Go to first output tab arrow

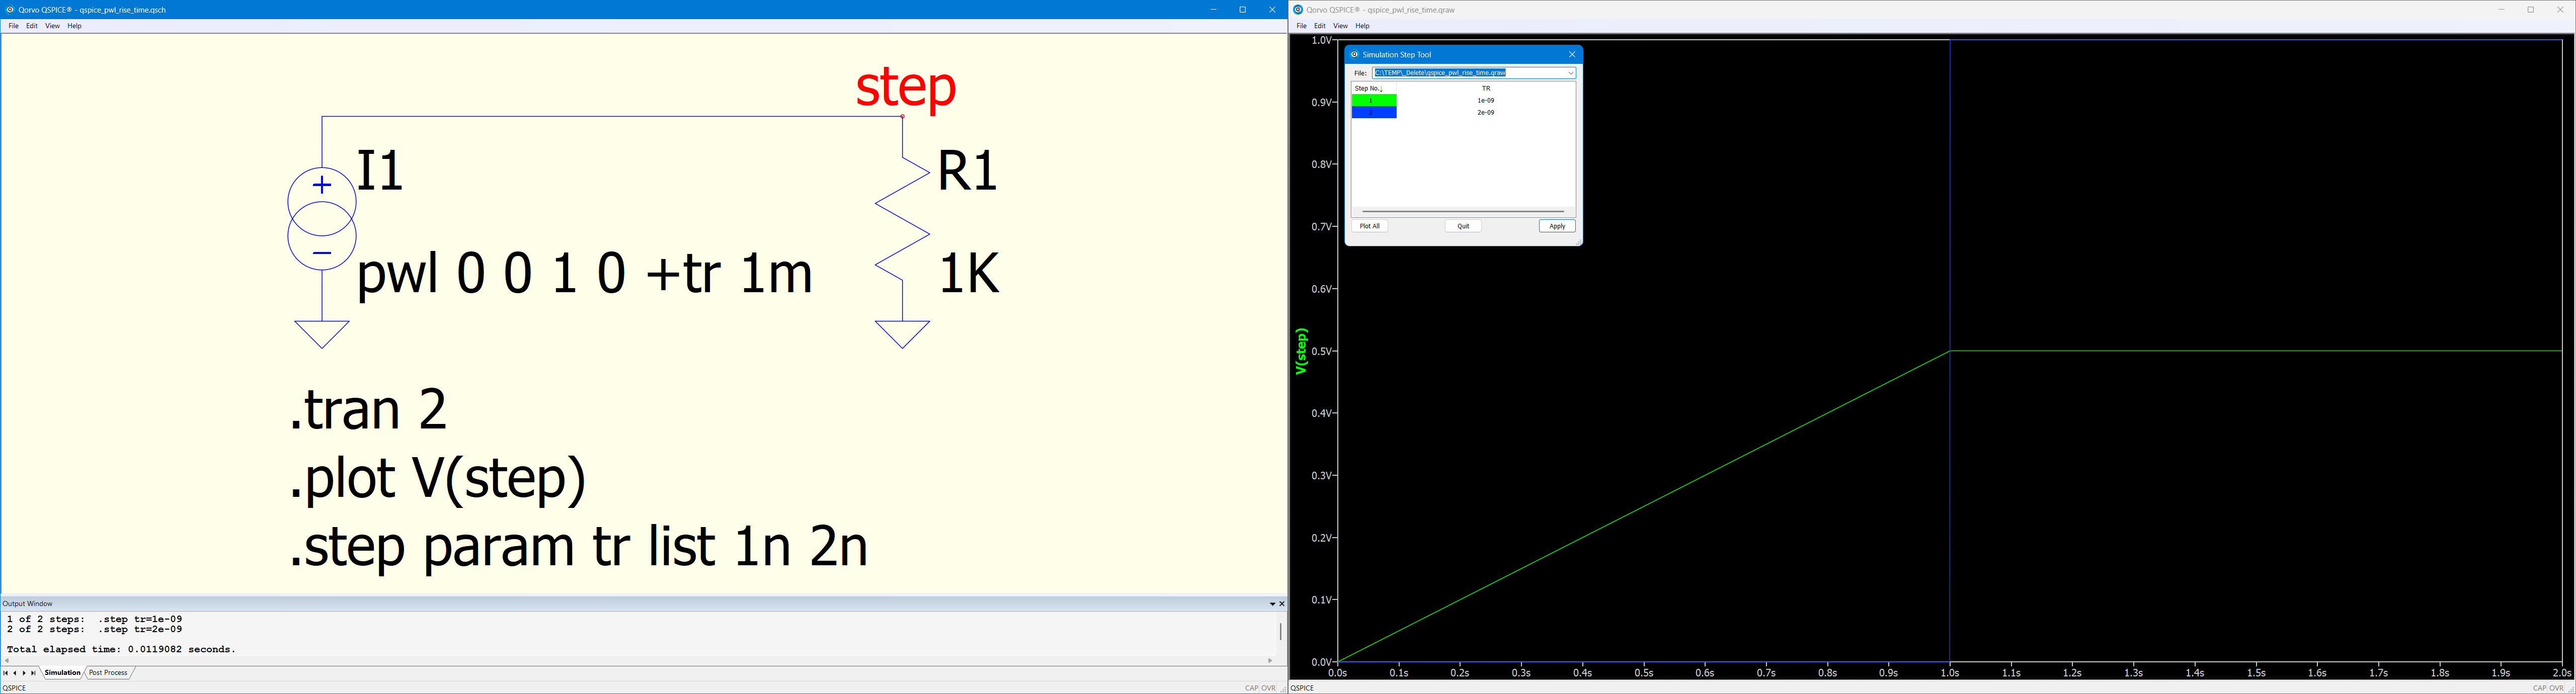pos(5,673)
